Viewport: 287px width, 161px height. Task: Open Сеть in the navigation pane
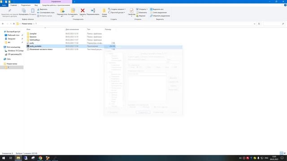(9, 59)
